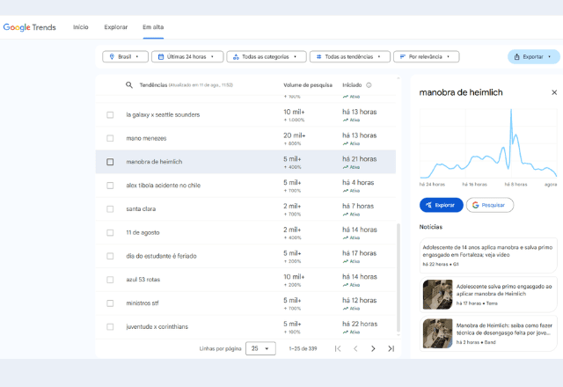Viewport: 563px width, 387px height.
Task: Open the Por relevância sort dropdown
Action: pyautogui.click(x=426, y=56)
